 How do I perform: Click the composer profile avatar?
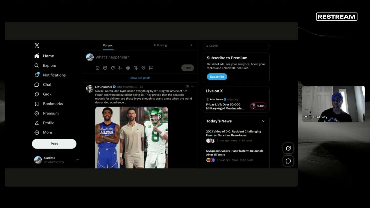90,57
